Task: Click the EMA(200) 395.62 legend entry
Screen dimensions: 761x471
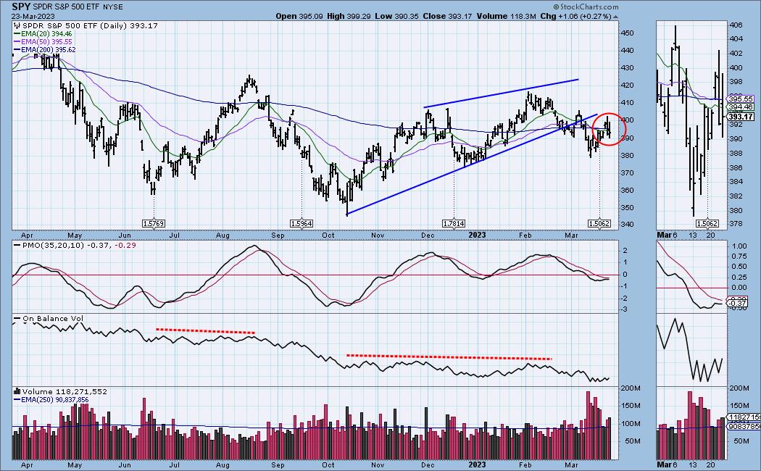Action: point(45,49)
